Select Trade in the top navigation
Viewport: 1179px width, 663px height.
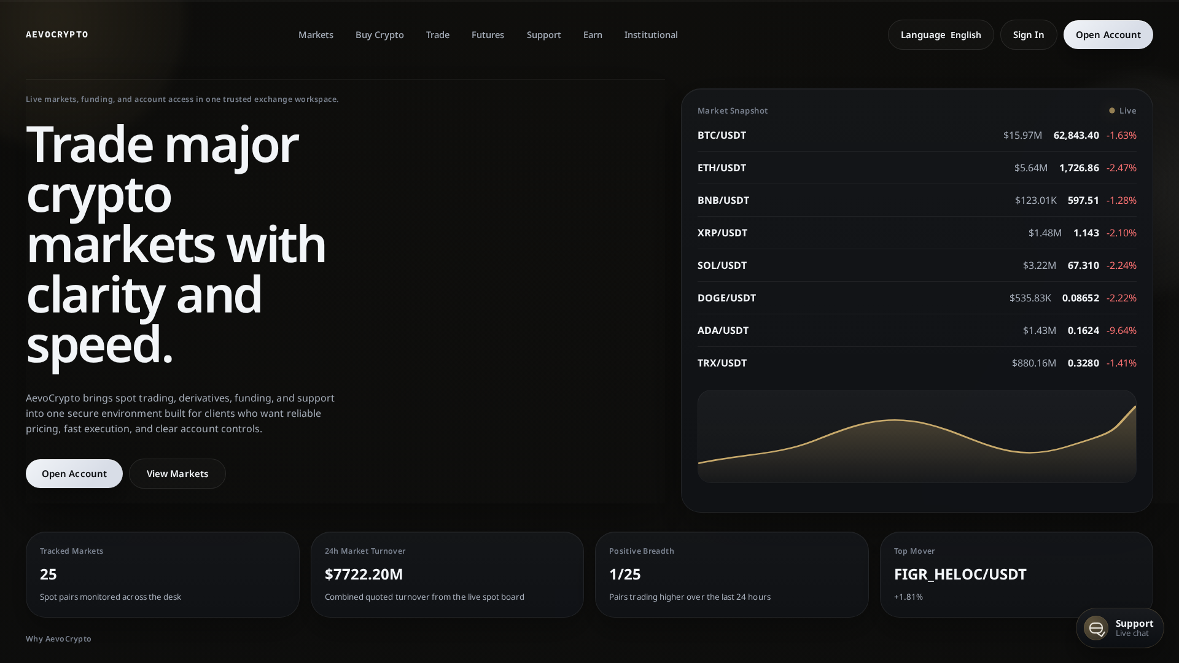[x=438, y=34]
